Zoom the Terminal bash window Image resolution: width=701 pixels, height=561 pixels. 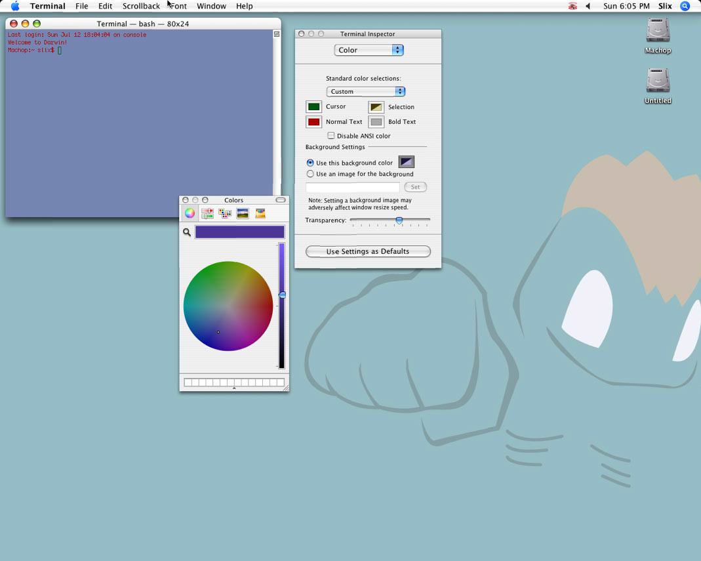[x=37, y=24]
